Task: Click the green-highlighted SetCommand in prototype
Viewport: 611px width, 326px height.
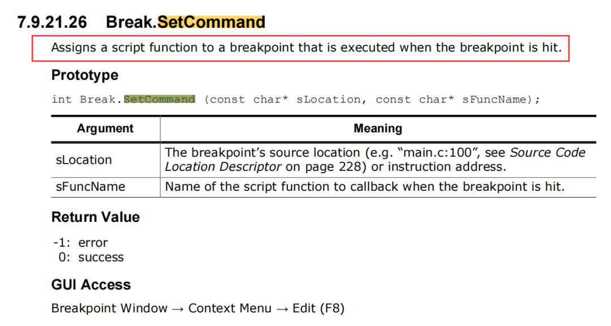Action: pyautogui.click(x=160, y=100)
